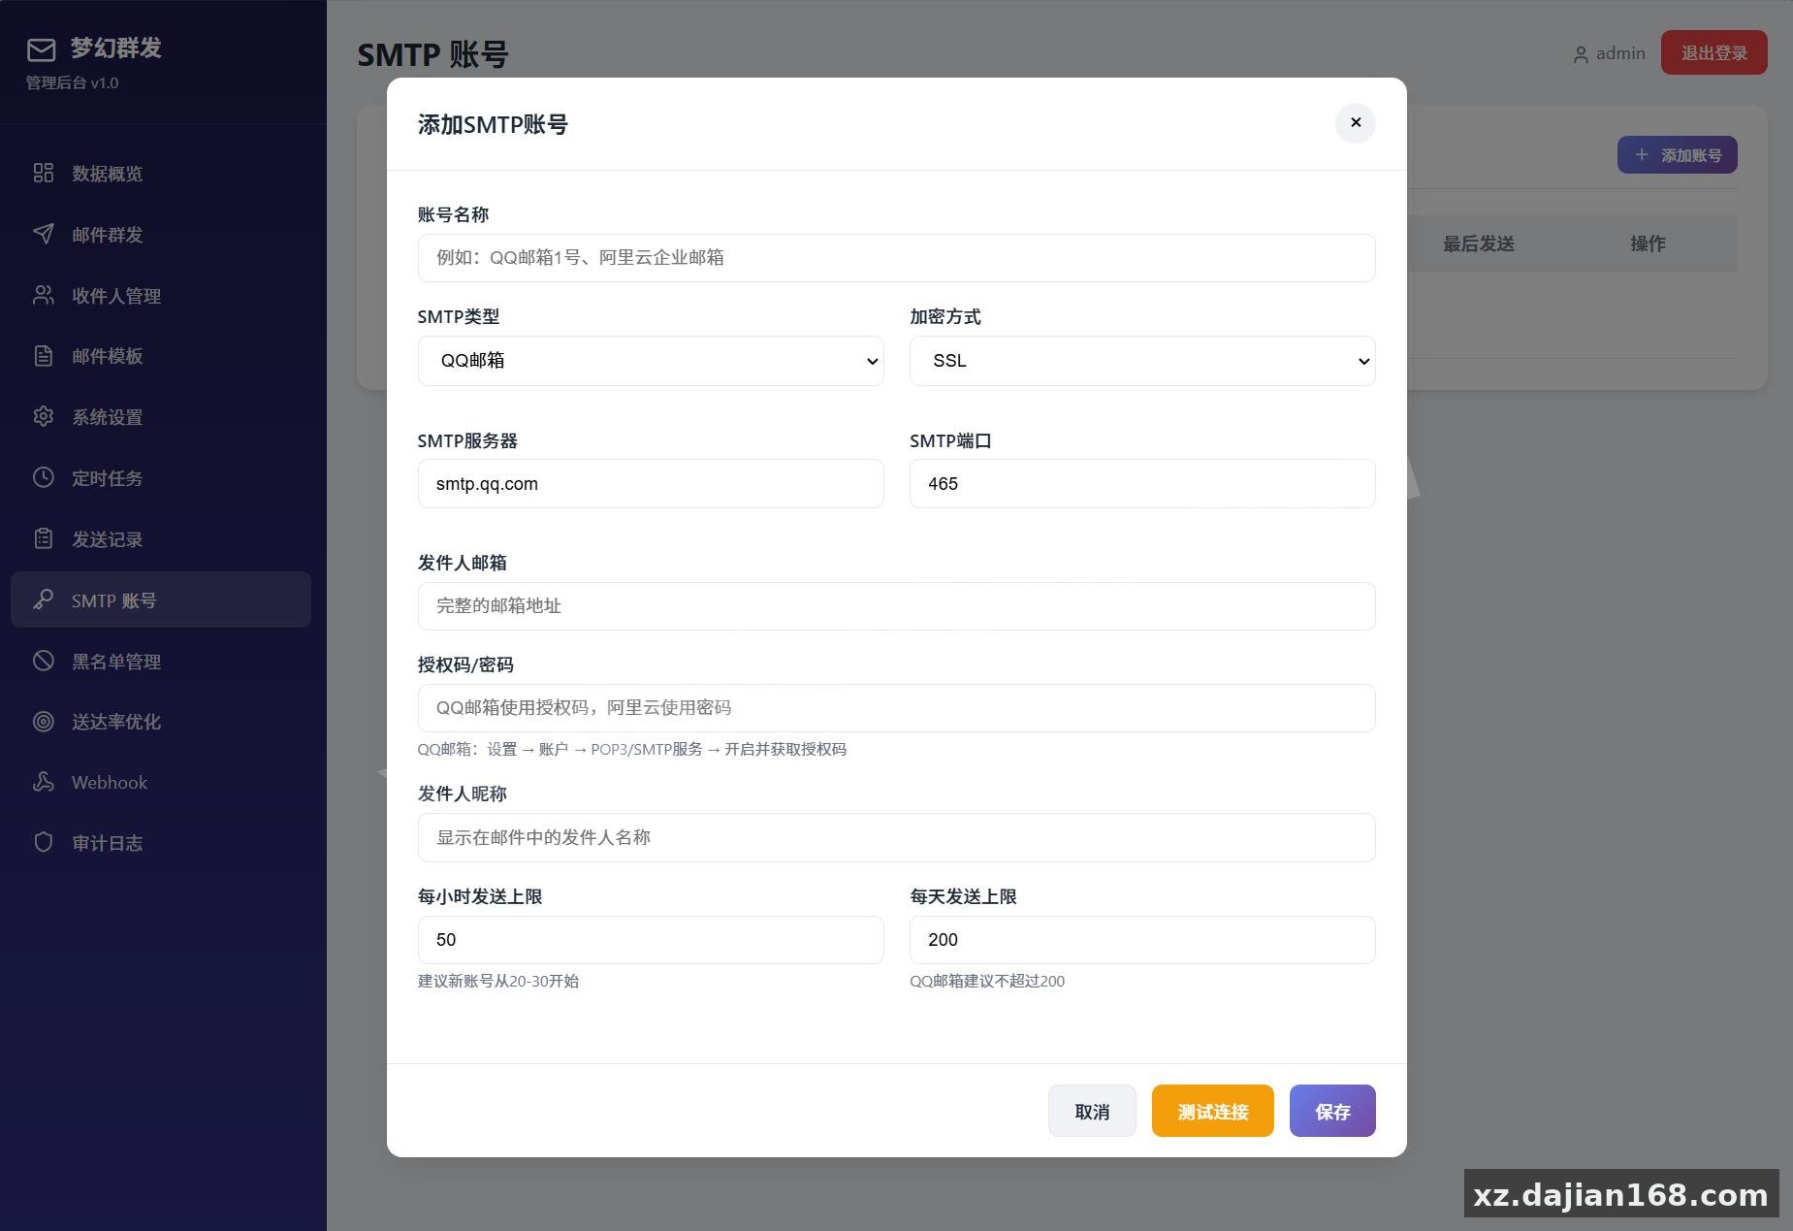Viewport: 1793px width, 1231px height.
Task: Click the shield icon beside 审计日志
Action: (44, 842)
